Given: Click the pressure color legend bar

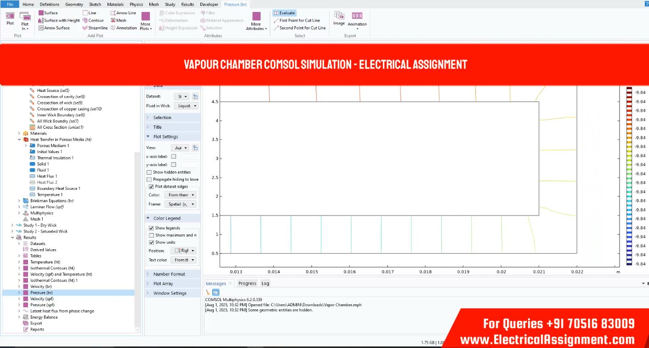Looking at the screenshot, I should click(x=629, y=176).
